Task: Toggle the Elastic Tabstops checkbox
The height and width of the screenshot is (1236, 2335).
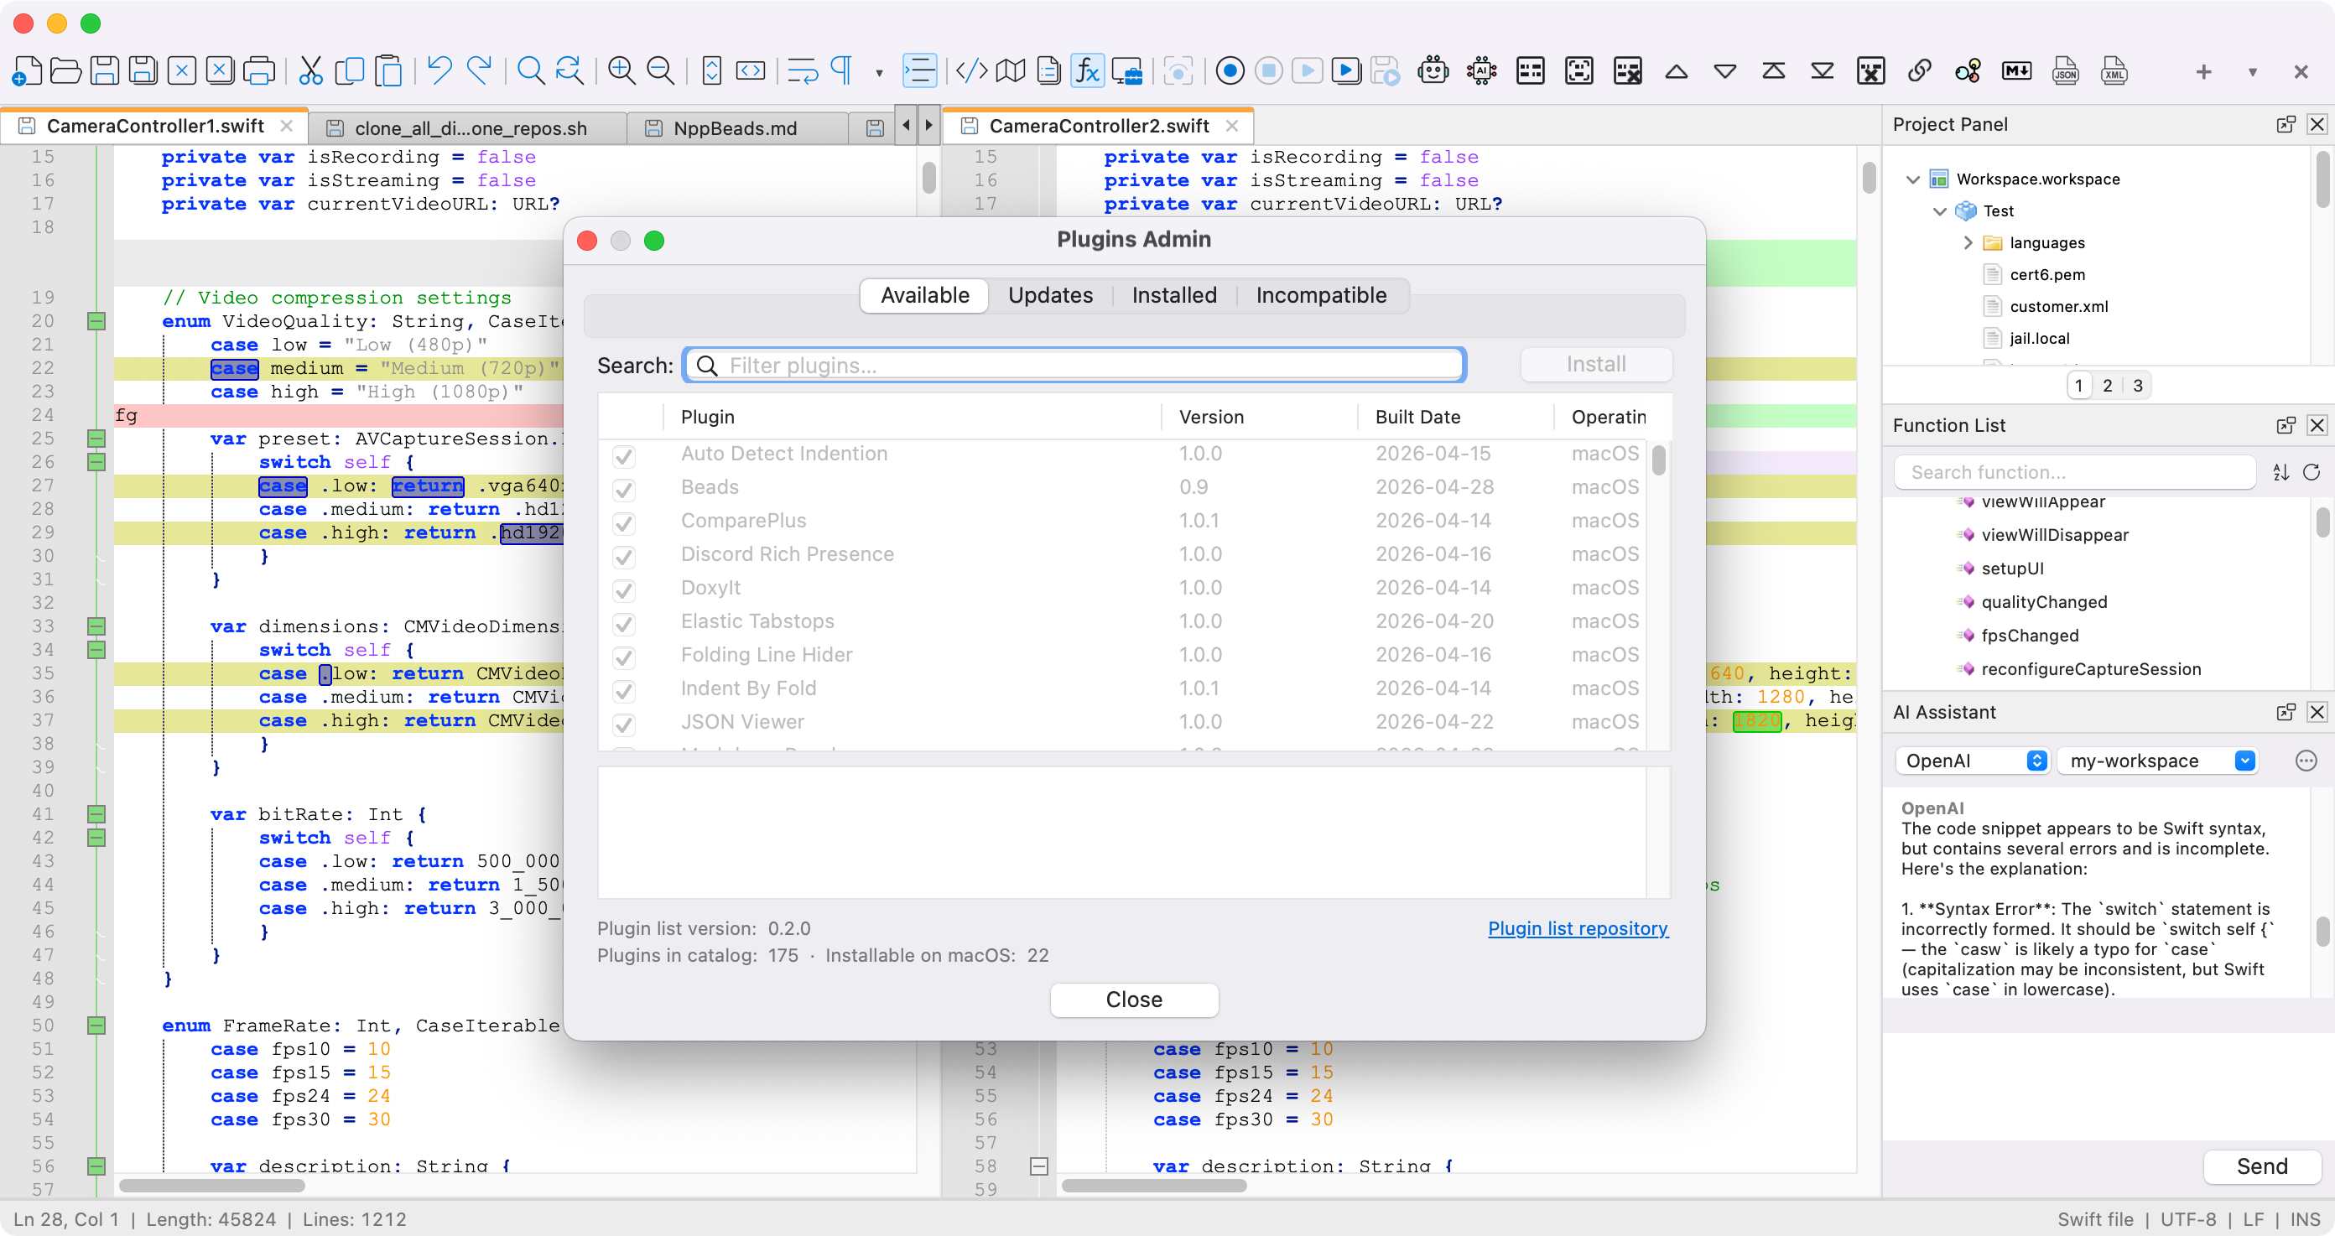Action: [x=624, y=623]
